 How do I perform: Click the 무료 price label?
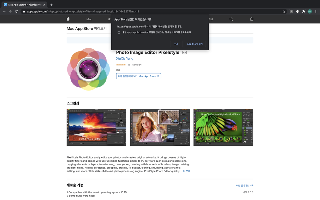pos(118,70)
